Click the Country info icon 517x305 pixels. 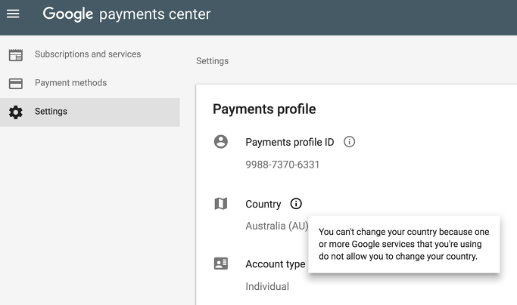click(296, 204)
